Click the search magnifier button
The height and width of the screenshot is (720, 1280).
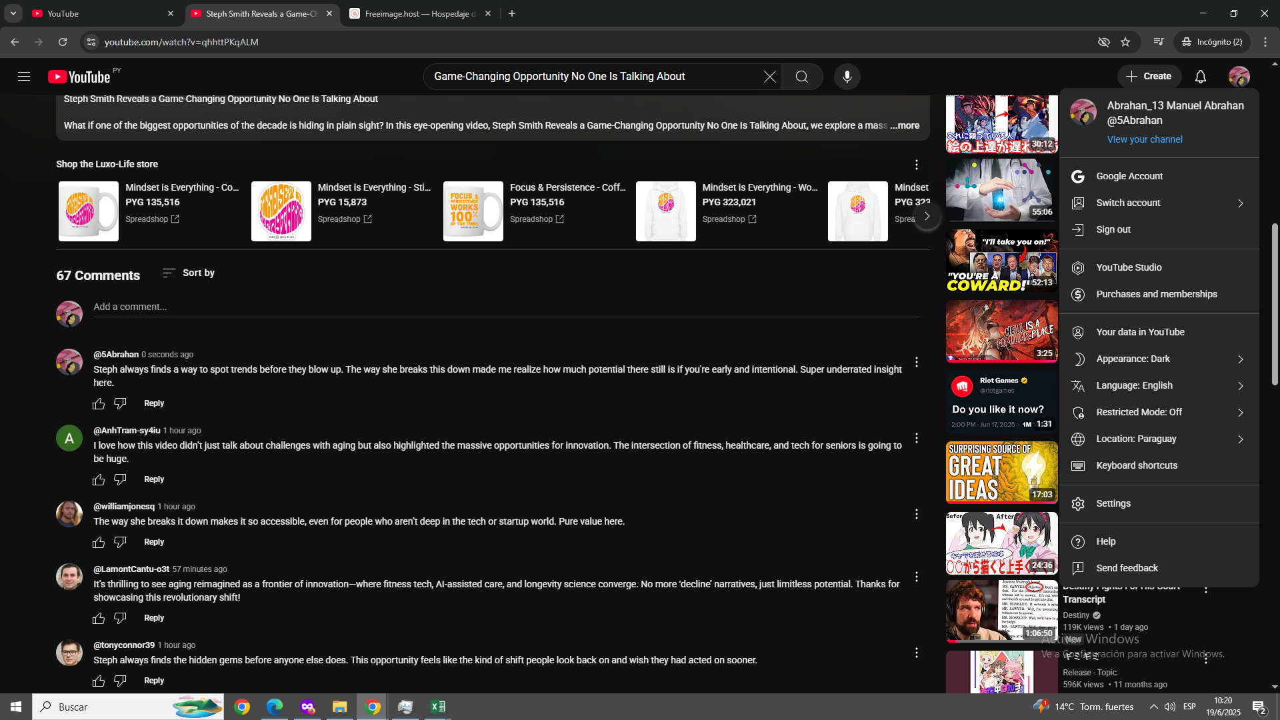click(x=802, y=77)
